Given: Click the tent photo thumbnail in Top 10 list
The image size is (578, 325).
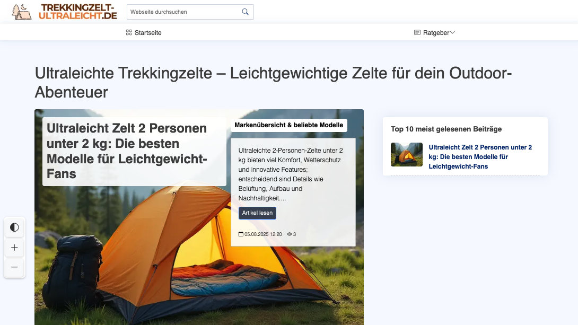Looking at the screenshot, I should (x=406, y=154).
